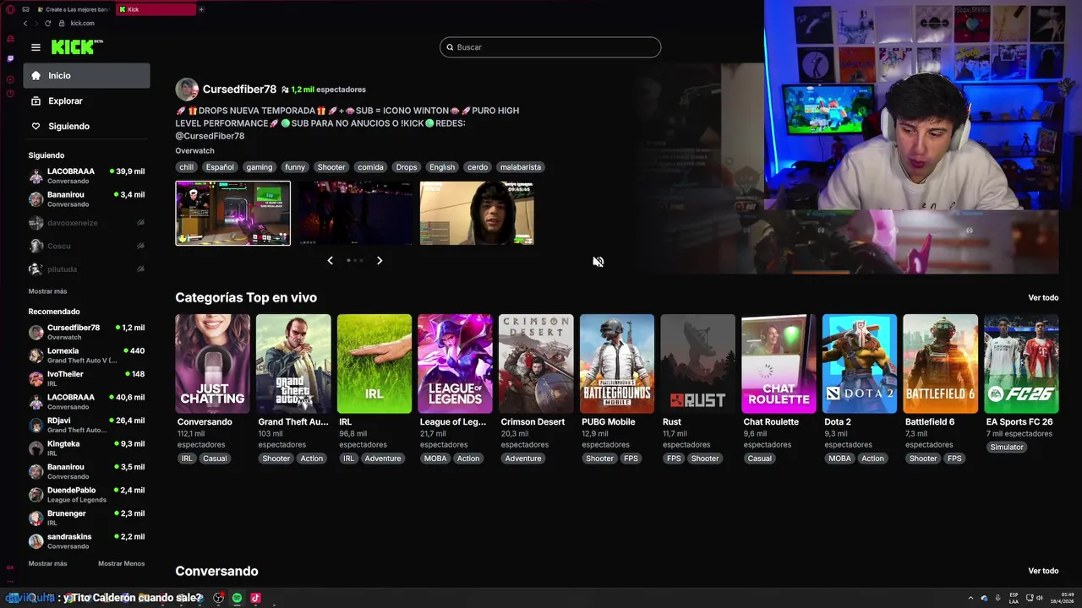Viewport: 1082px width, 608px height.
Task: Open the Crimson Desert category card
Action: click(536, 363)
